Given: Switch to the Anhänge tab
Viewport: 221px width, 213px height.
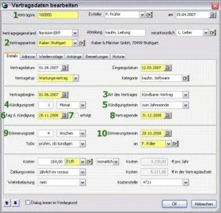Looking at the screenshot, I should coord(74,57).
